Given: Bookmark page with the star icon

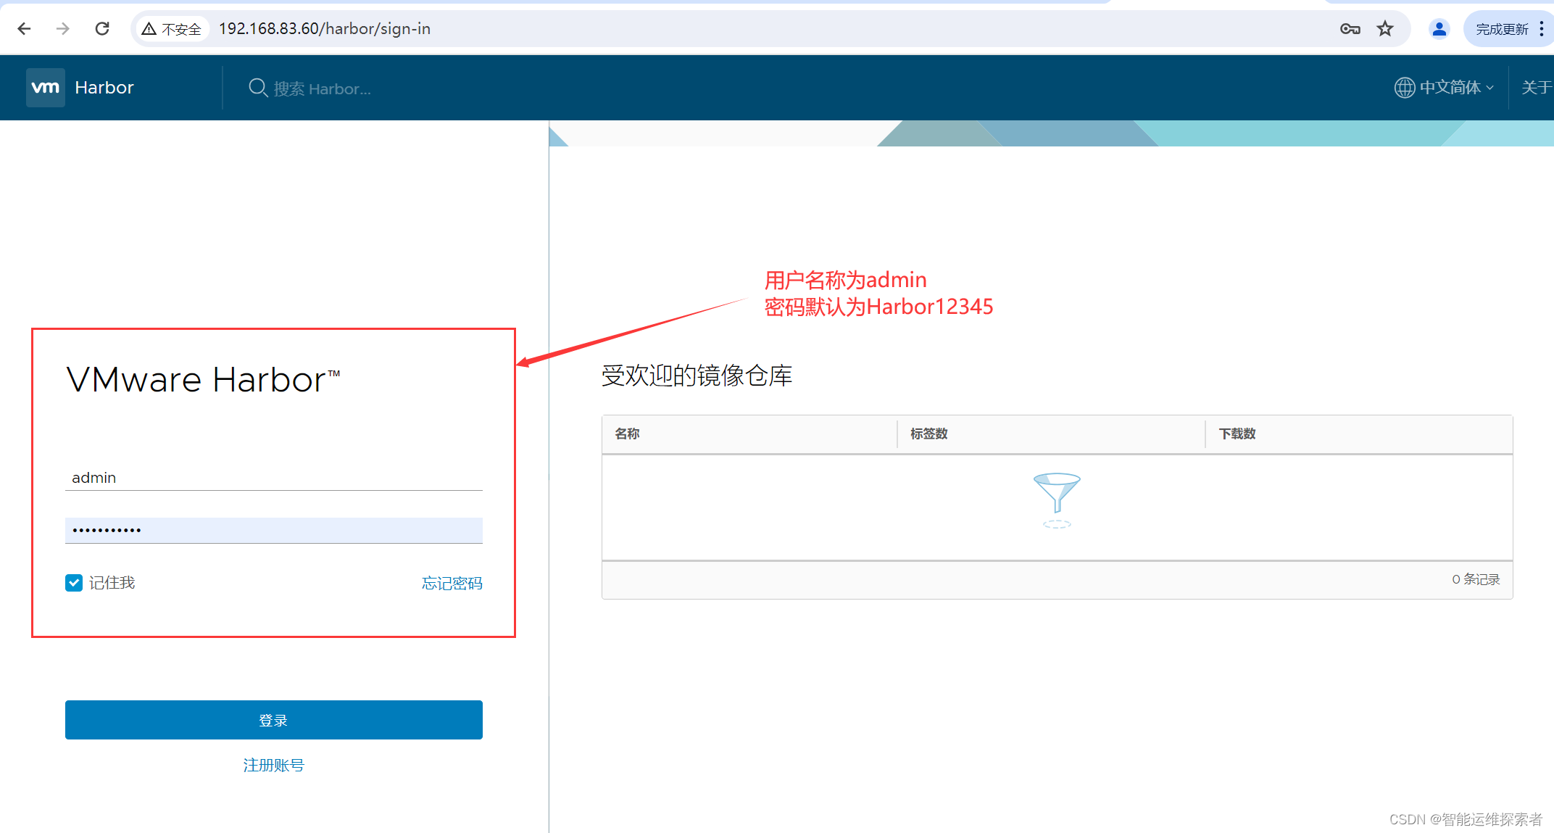Looking at the screenshot, I should 1385,29.
